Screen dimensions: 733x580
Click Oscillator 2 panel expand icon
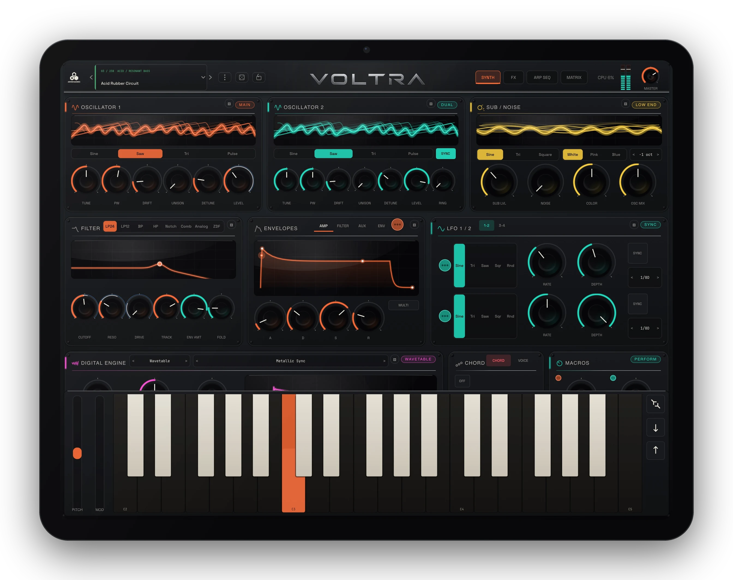(431, 104)
